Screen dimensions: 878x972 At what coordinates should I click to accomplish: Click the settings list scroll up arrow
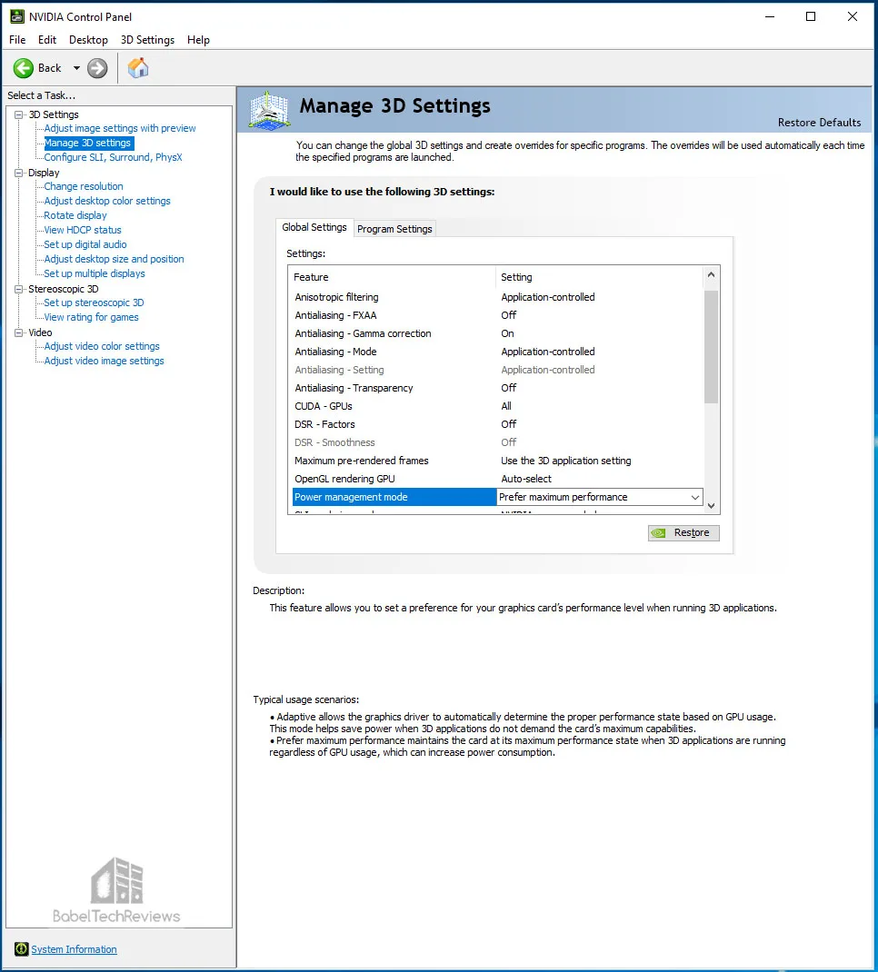pos(711,274)
